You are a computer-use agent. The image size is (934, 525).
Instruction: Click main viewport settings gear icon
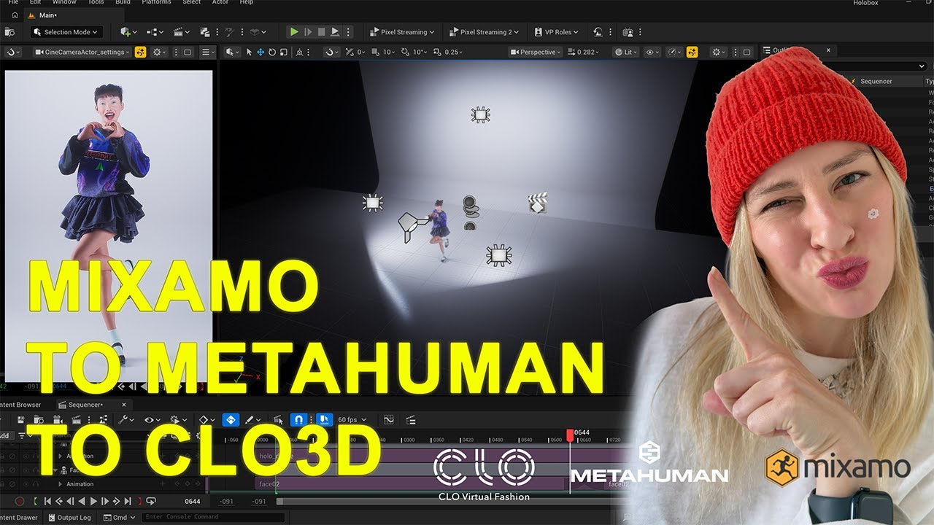pyautogui.click(x=719, y=52)
